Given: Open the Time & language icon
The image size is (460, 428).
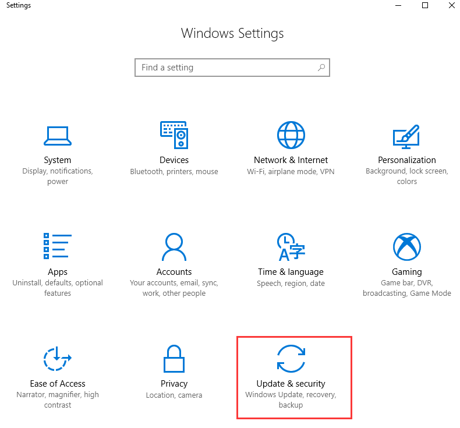Looking at the screenshot, I should tap(291, 247).
